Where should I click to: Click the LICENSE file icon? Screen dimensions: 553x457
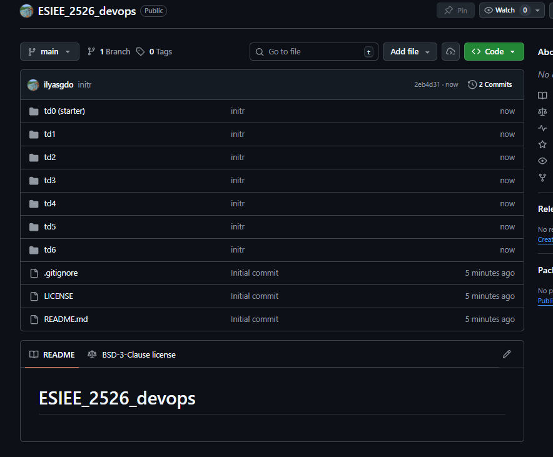34,296
